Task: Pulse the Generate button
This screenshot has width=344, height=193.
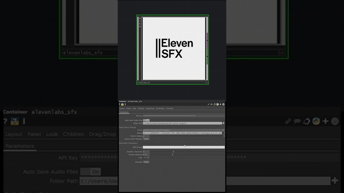Action: pyautogui.click(x=146, y=162)
